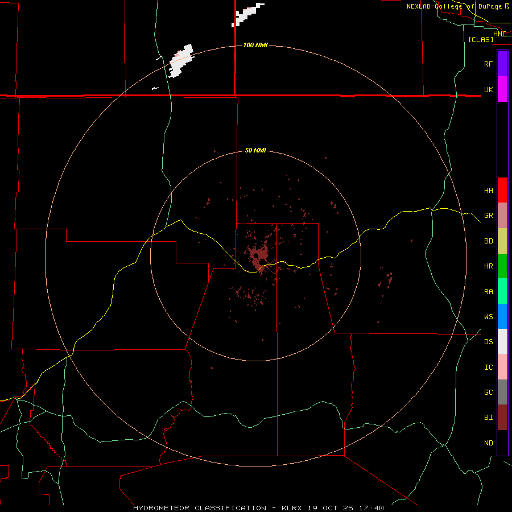This screenshot has height=512, width=512.
Task: Click the UK legend label
Action: point(488,89)
